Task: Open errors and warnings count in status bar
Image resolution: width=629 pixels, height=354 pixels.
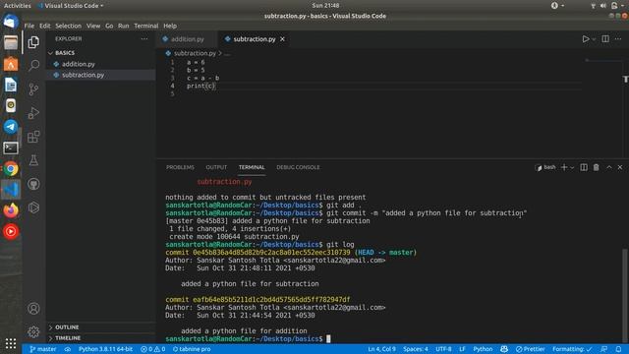Action: tap(153, 349)
